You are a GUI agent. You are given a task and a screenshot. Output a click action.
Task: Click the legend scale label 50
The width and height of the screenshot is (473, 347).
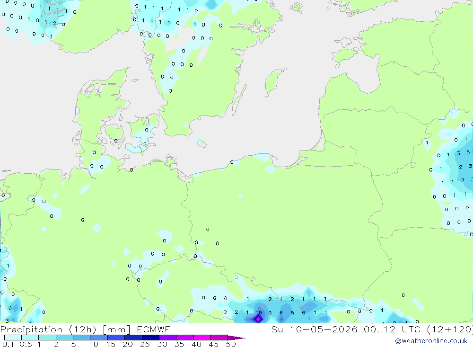[x=231, y=344]
